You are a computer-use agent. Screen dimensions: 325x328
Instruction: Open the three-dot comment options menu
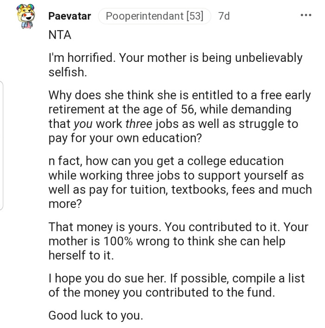click(305, 16)
